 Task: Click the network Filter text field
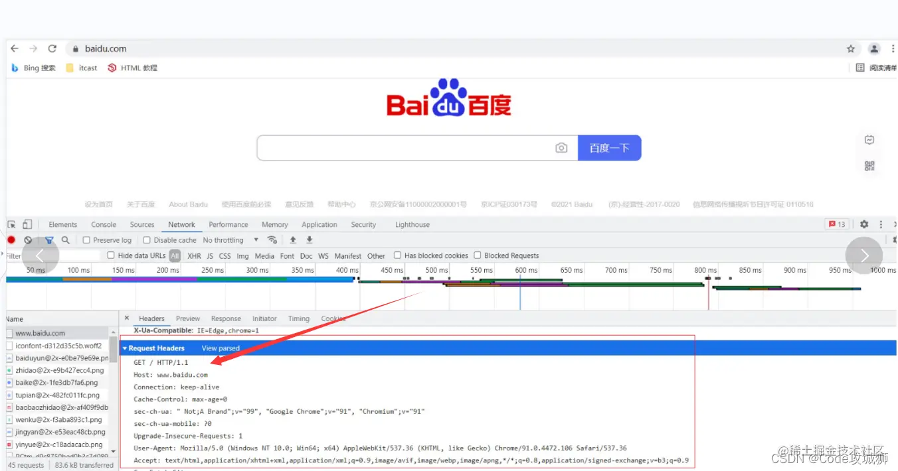pyautogui.click(x=53, y=255)
